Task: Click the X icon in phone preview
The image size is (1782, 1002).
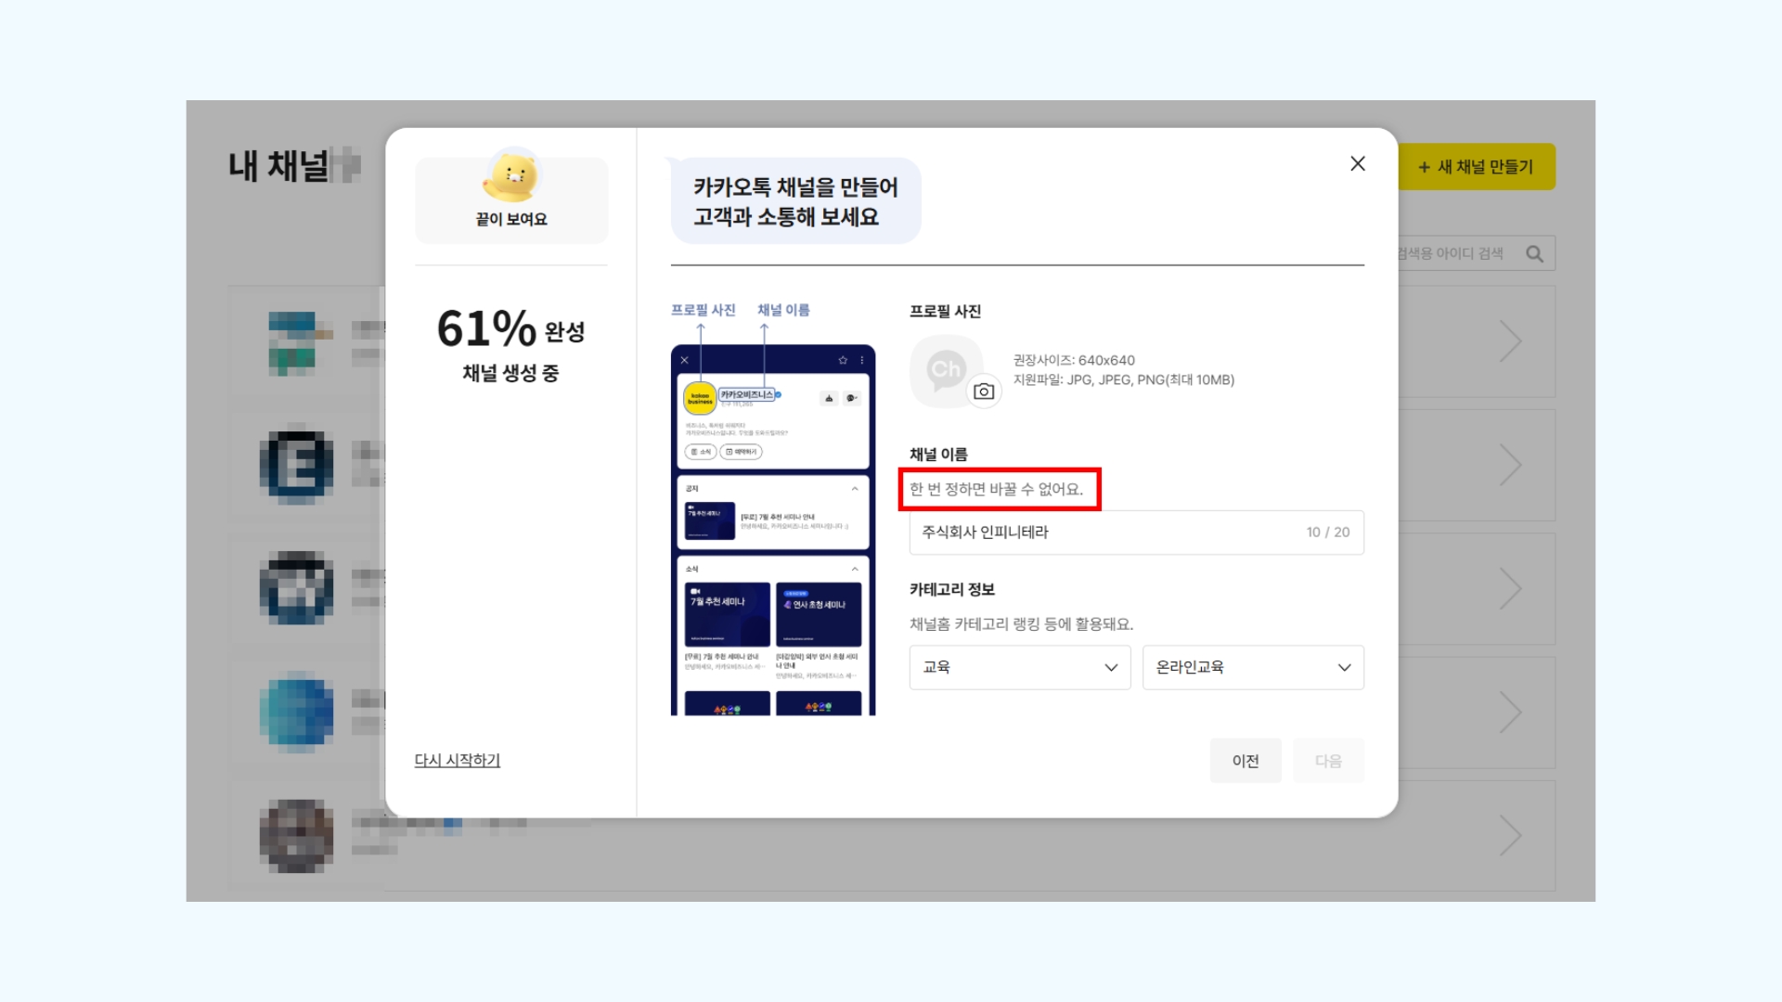Action: (685, 360)
